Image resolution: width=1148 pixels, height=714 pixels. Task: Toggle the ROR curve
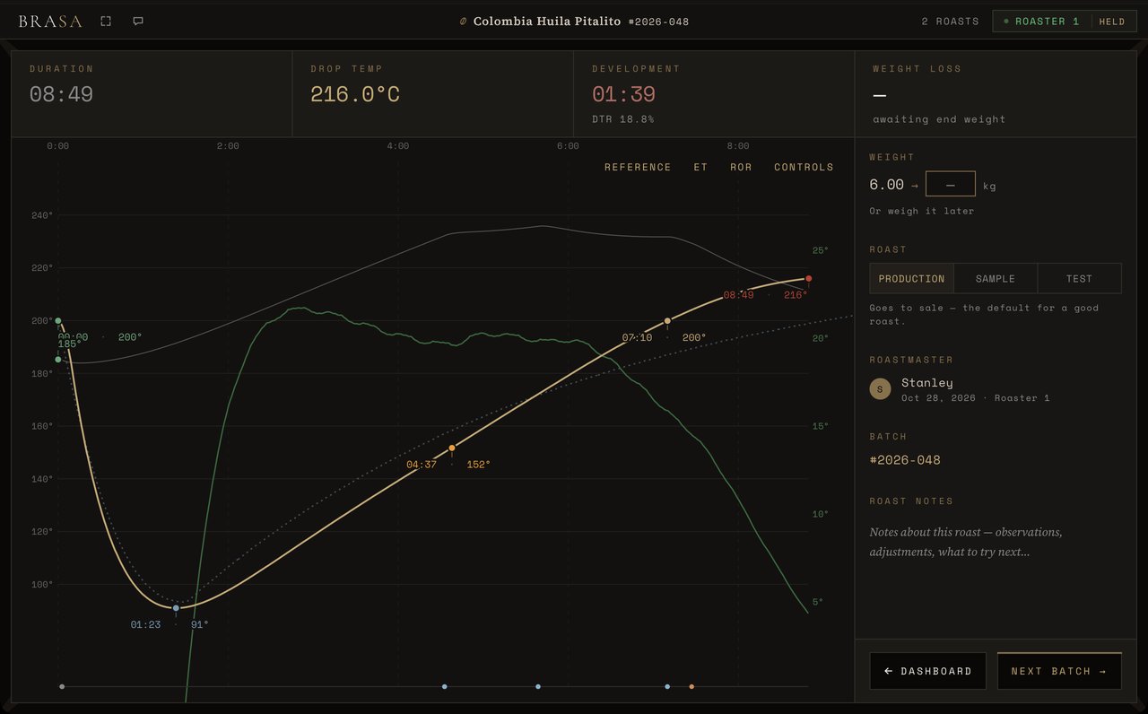741,167
